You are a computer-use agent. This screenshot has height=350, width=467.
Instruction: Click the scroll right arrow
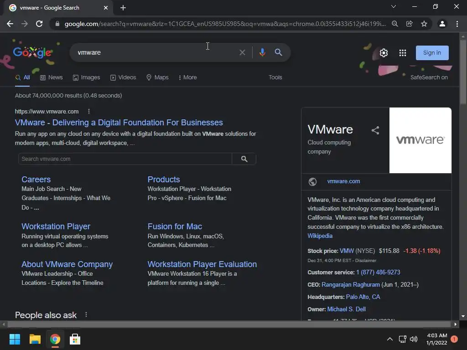[x=456, y=324]
